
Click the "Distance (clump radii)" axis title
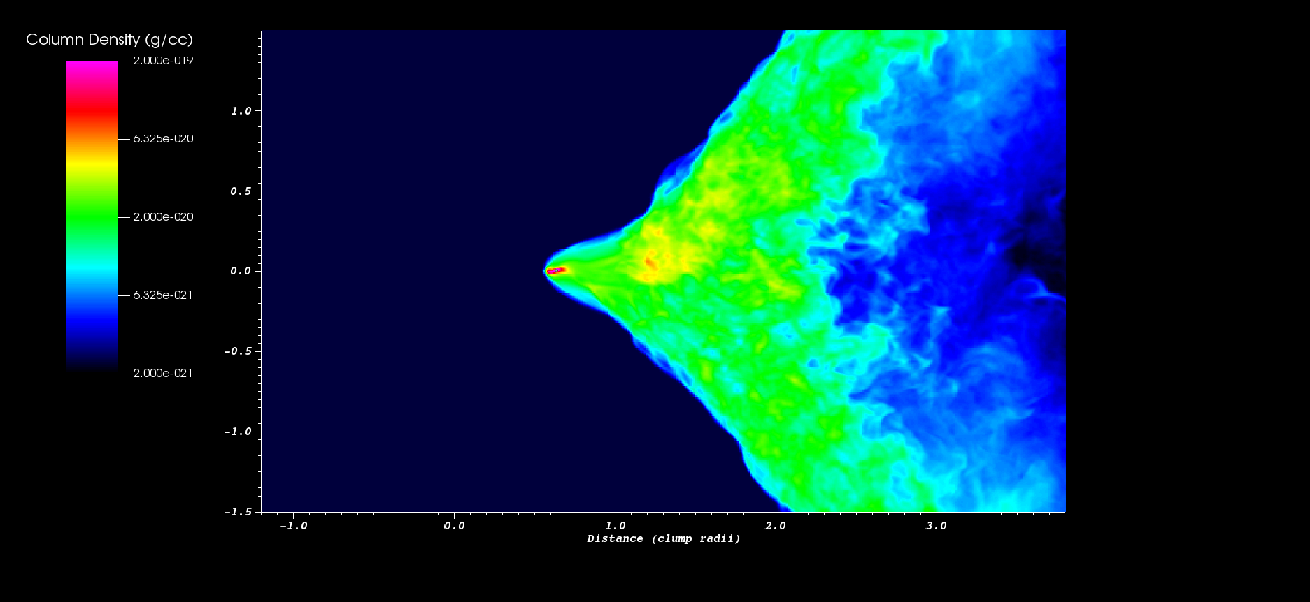(664, 538)
